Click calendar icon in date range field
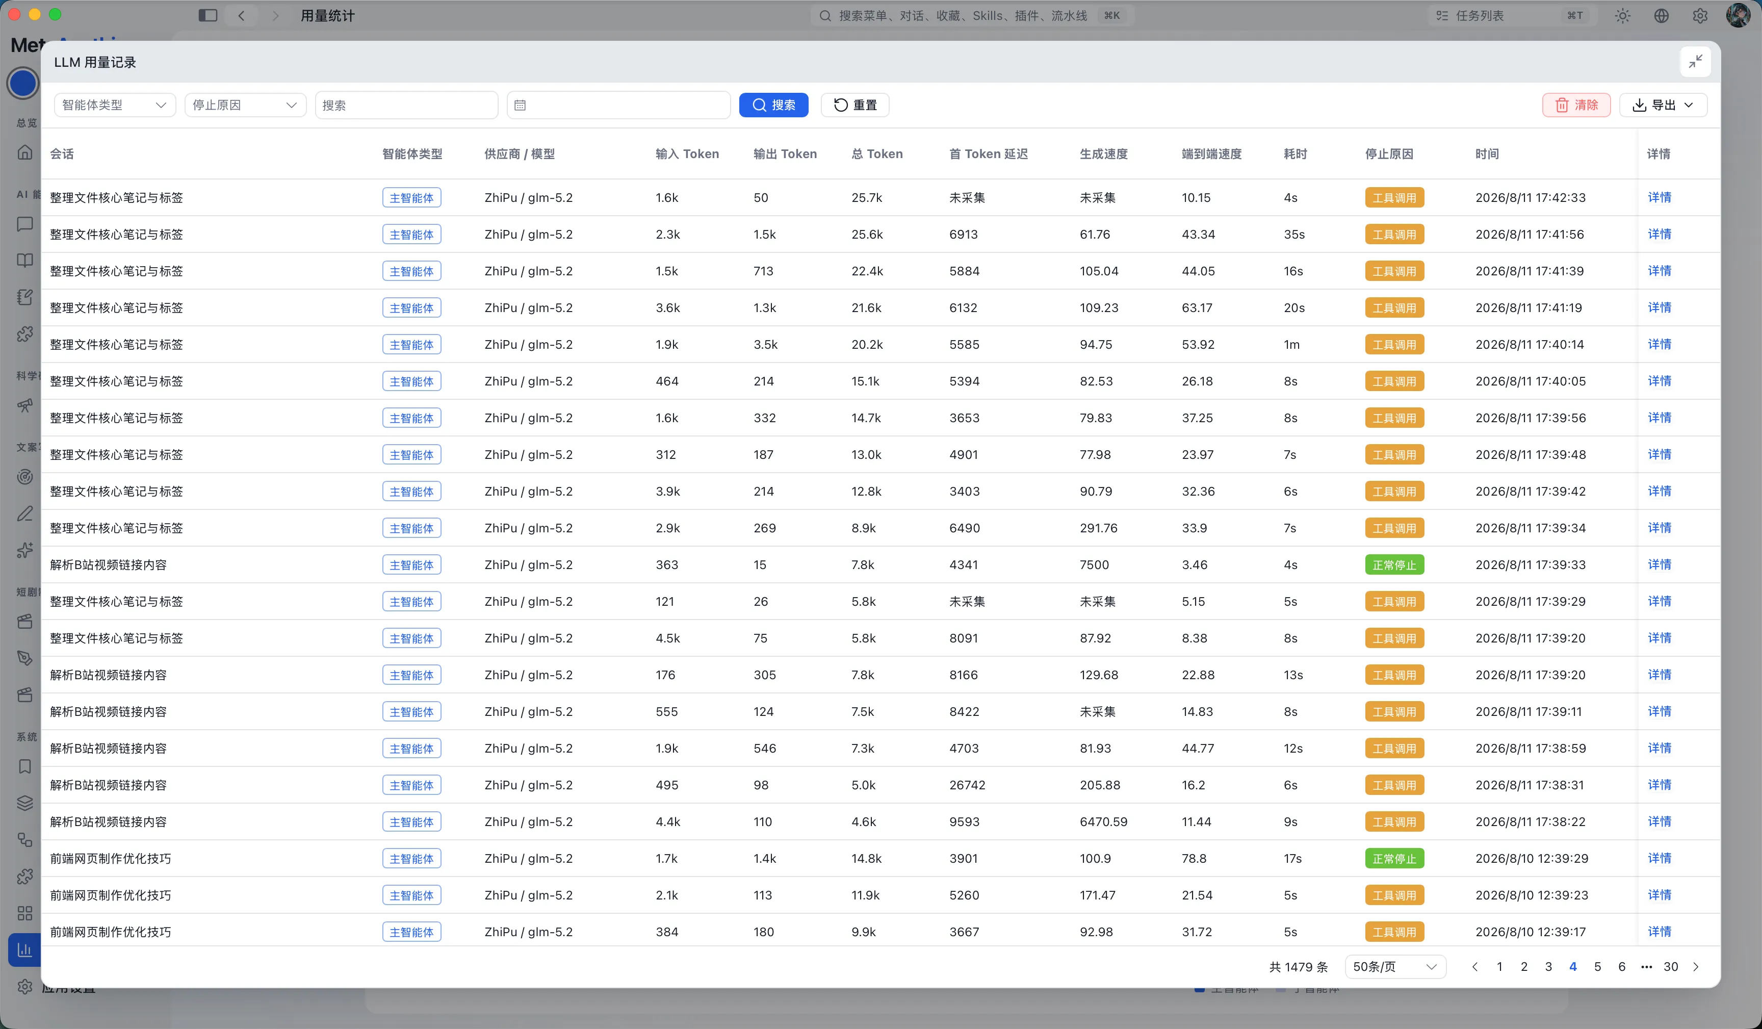 click(x=520, y=105)
